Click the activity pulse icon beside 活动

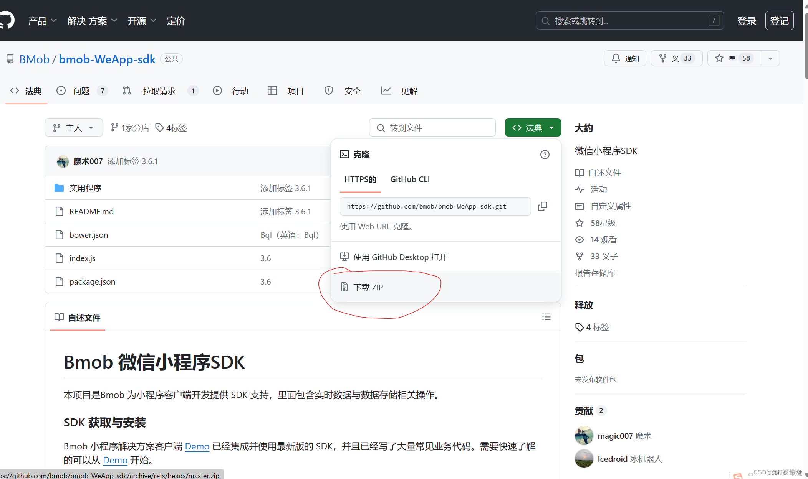(x=580, y=189)
